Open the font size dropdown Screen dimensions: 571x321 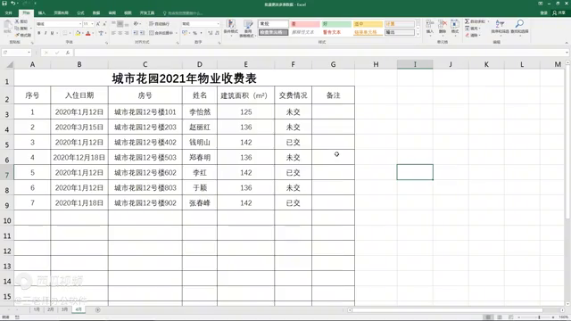click(93, 24)
